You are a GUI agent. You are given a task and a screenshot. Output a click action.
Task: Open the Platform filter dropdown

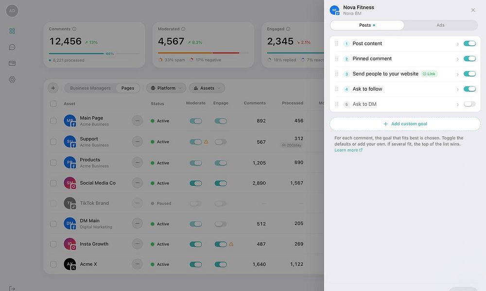click(x=166, y=88)
